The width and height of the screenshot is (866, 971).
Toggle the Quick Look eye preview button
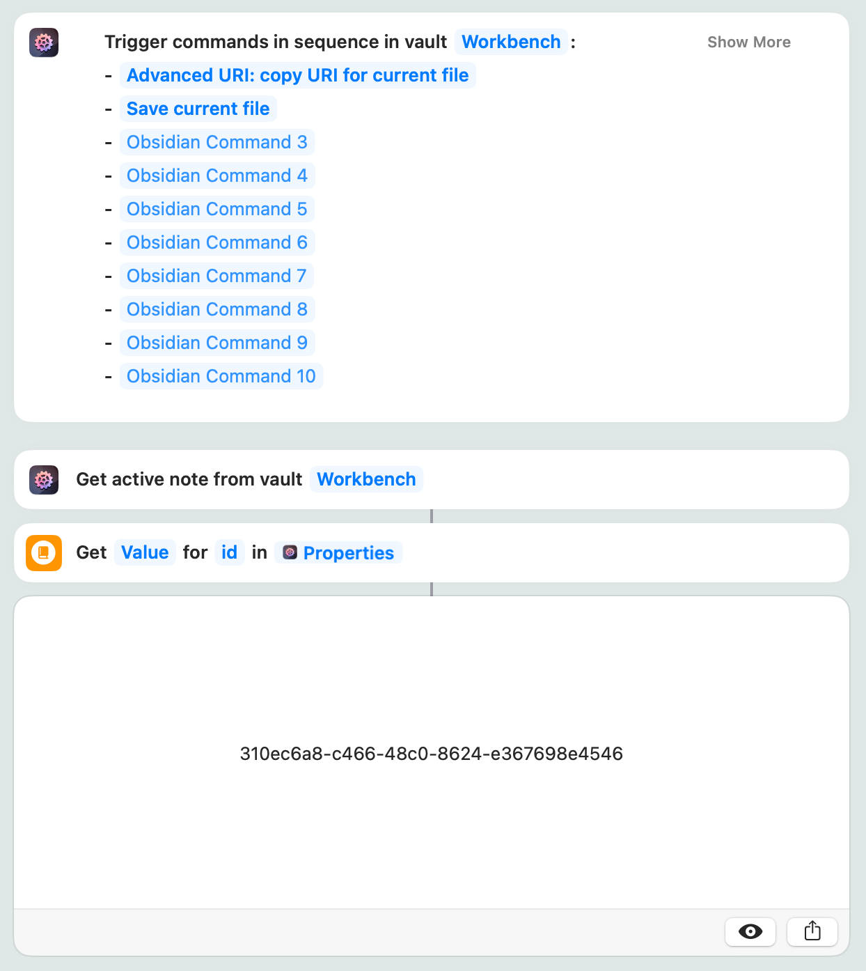point(750,931)
